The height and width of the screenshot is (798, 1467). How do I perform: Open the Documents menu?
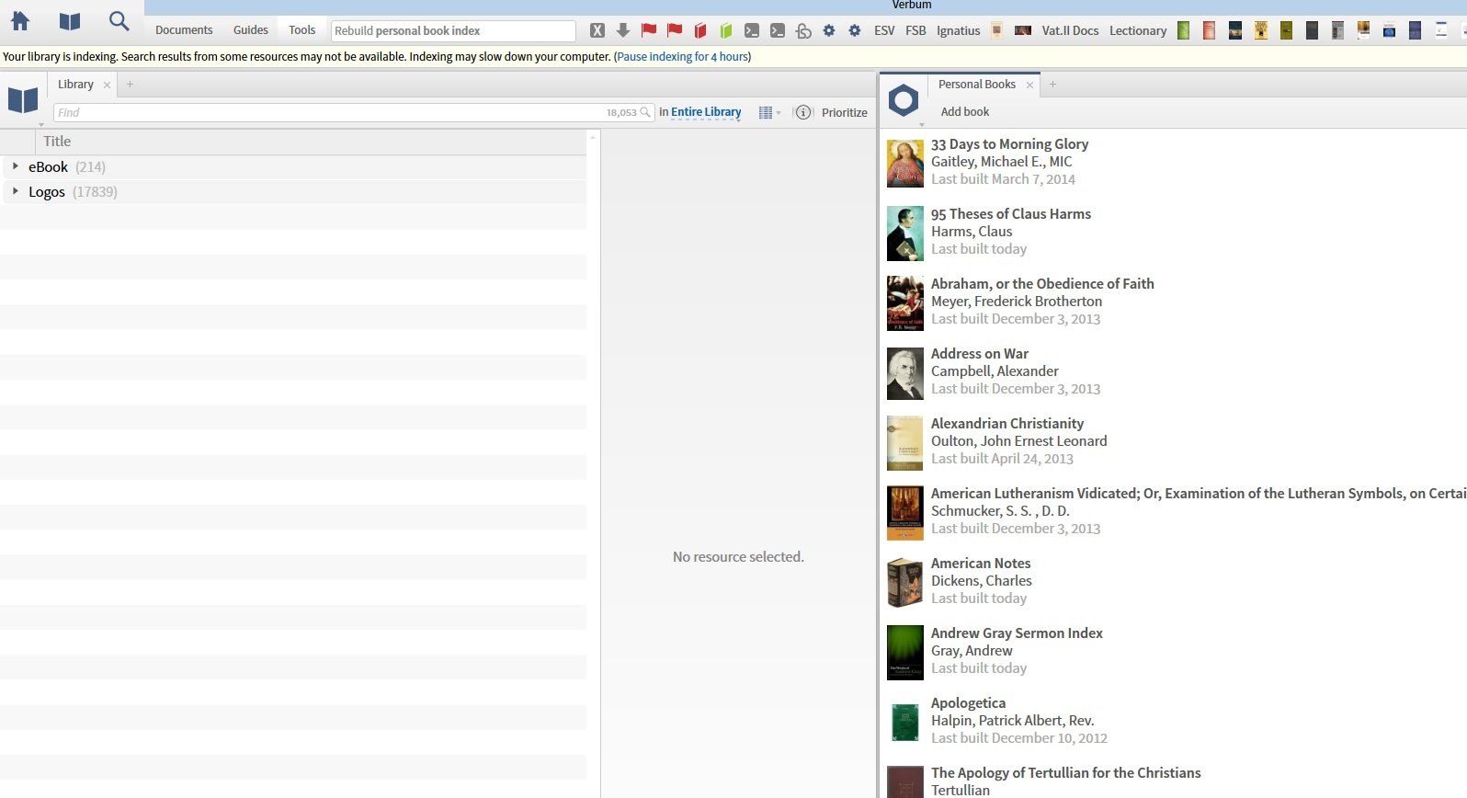pyautogui.click(x=184, y=30)
